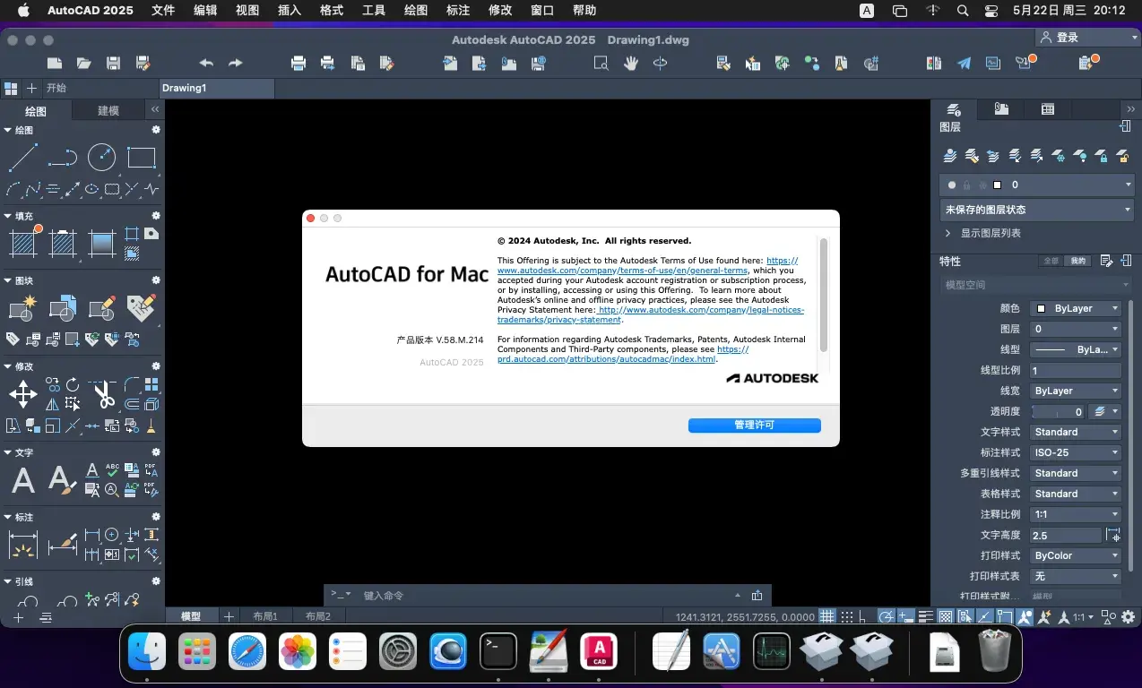Activate the Pan hand tool
The width and height of the screenshot is (1142, 688).
tap(631, 63)
